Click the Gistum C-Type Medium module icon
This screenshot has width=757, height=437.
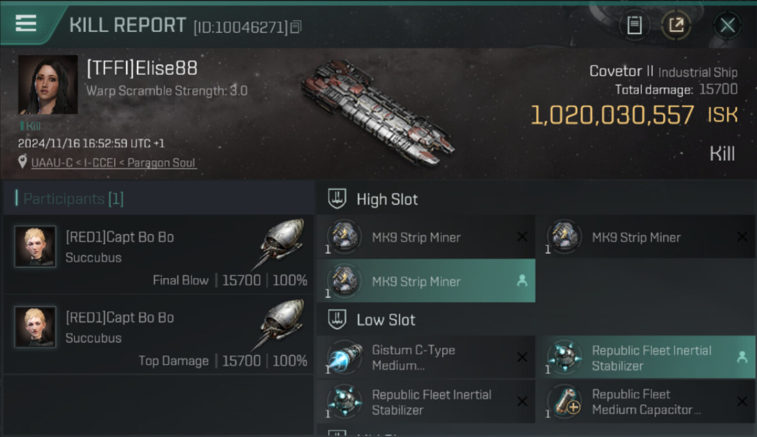(x=344, y=358)
